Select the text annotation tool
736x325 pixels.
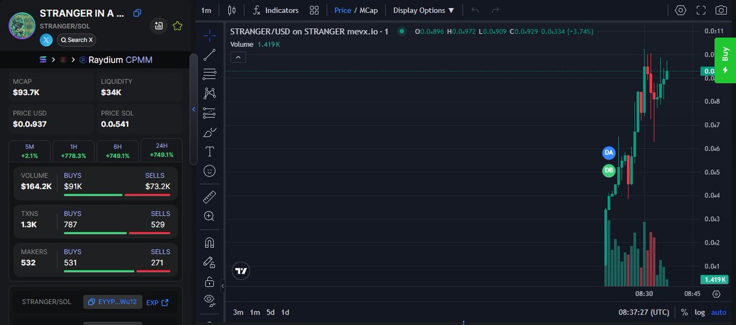click(x=209, y=151)
